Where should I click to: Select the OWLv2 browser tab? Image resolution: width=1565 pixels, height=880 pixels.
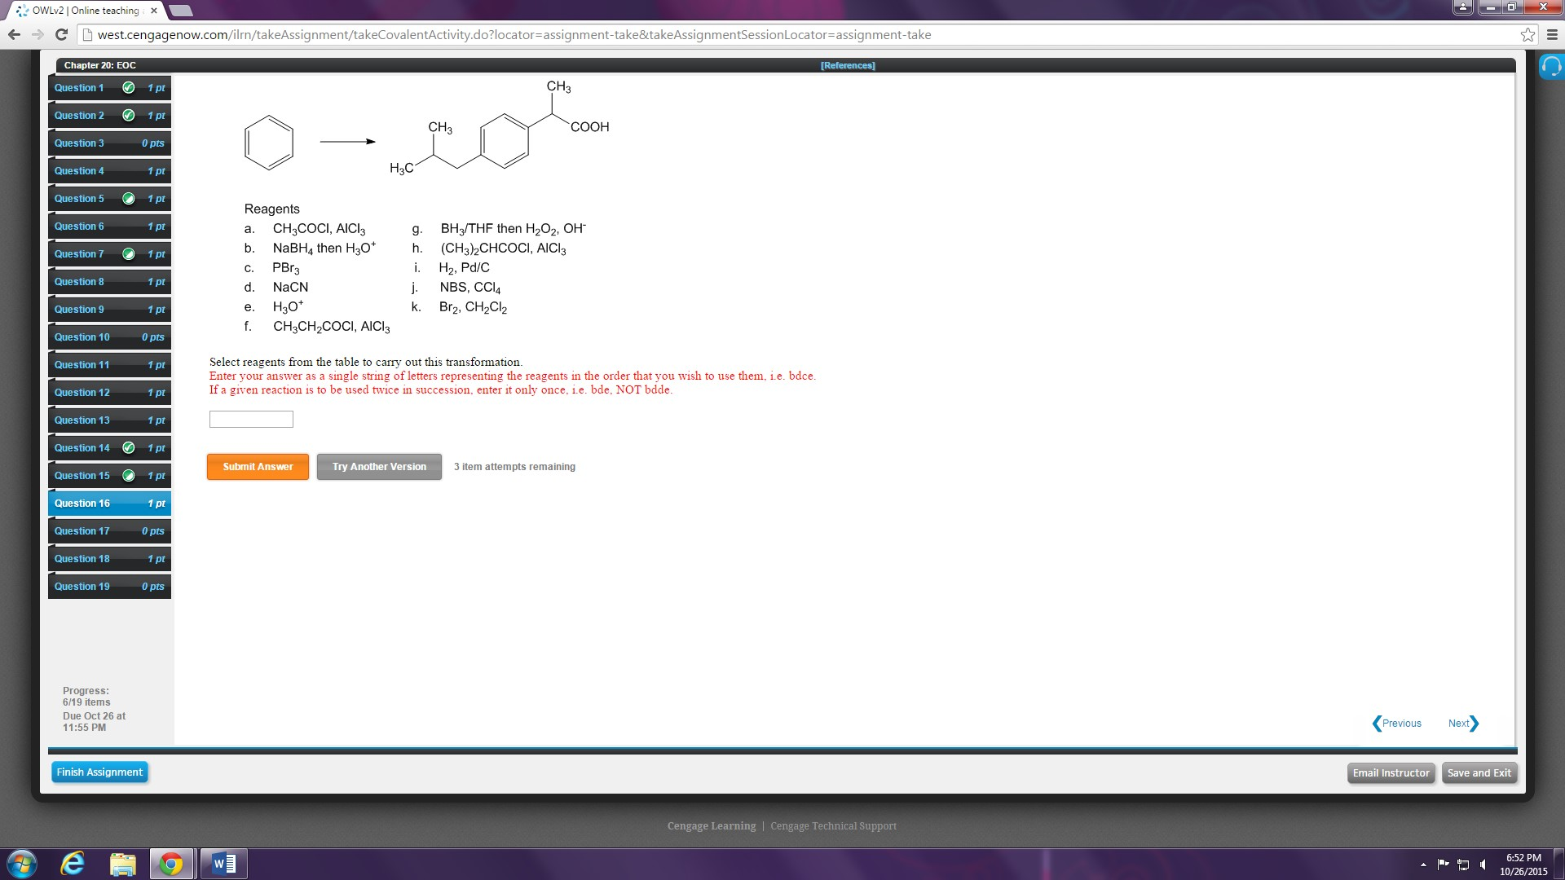[82, 11]
